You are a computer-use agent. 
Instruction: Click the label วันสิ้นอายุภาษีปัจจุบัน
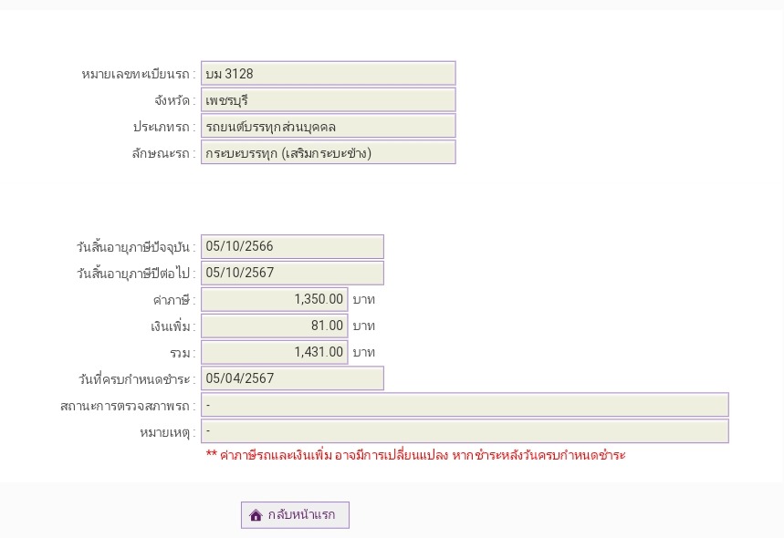pos(136,247)
